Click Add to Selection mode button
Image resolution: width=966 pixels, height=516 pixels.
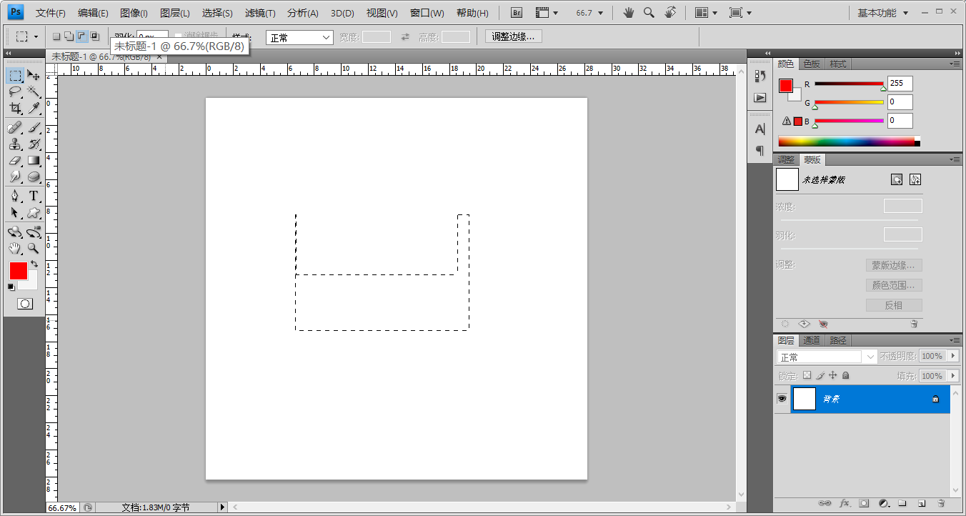pyautogui.click(x=69, y=36)
